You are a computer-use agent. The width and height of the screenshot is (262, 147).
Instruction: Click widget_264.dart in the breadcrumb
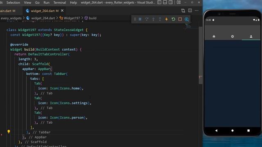tap(43, 18)
